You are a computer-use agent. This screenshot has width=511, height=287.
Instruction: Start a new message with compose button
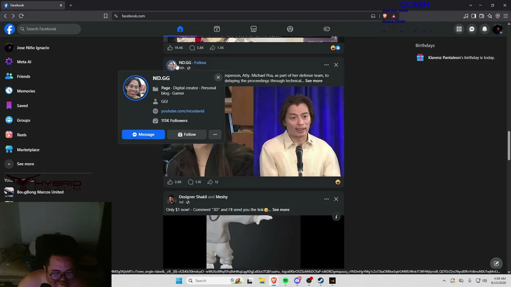[x=496, y=263]
